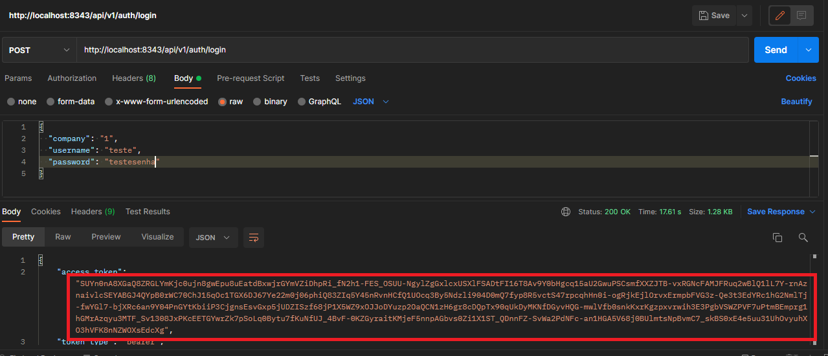The width and height of the screenshot is (828, 356).
Task: Open the Cookies link at right
Action: coord(801,78)
